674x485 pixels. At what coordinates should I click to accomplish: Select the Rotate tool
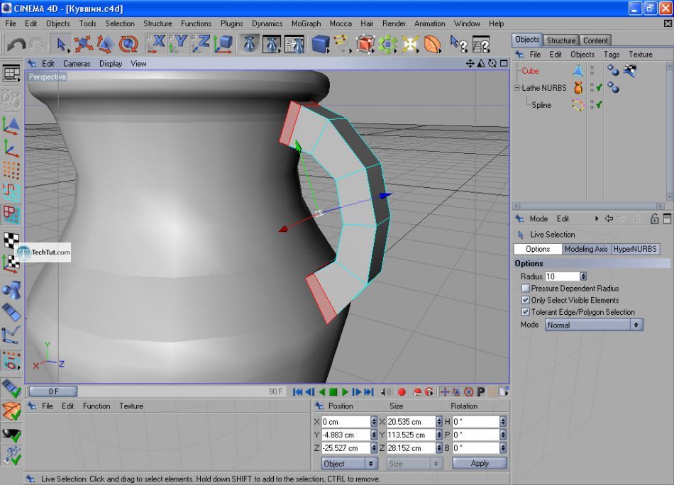[x=128, y=44]
